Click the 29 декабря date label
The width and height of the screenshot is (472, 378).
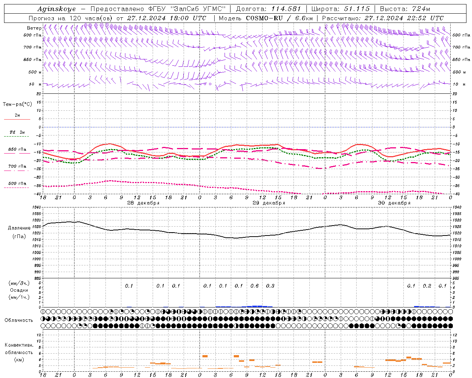(x=269, y=203)
